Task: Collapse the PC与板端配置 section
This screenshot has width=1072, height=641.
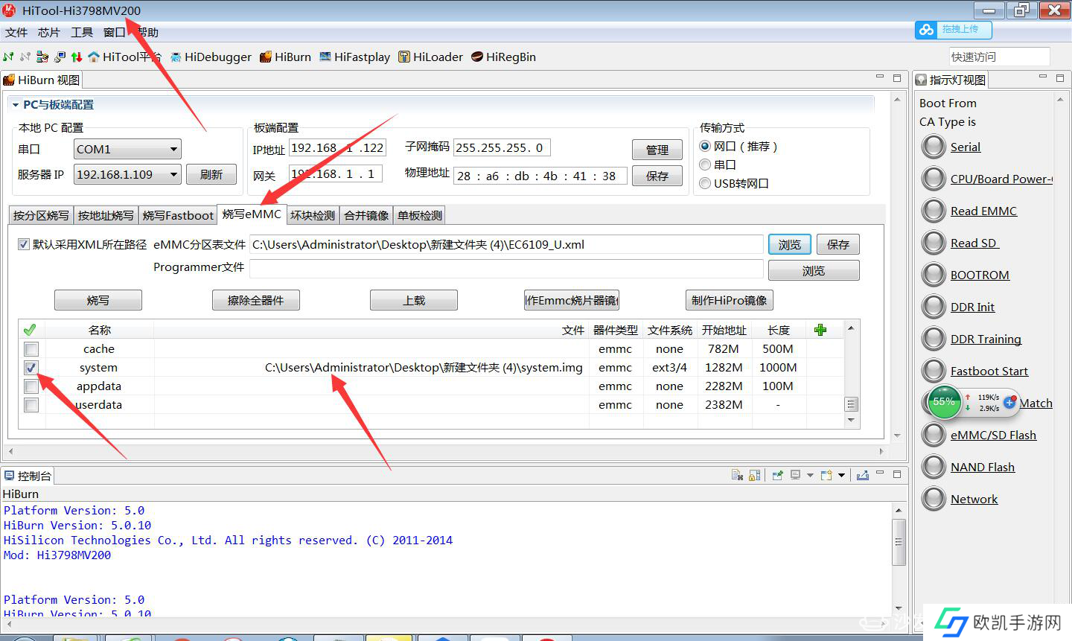Action: point(15,105)
